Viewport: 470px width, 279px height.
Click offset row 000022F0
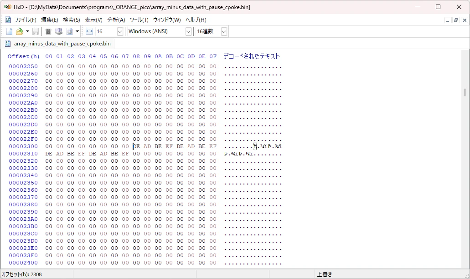23,139
